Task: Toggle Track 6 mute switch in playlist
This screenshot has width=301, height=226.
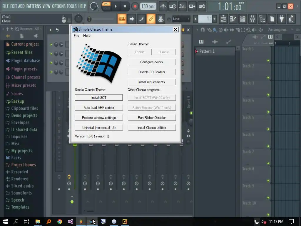Action: click(x=268, y=146)
